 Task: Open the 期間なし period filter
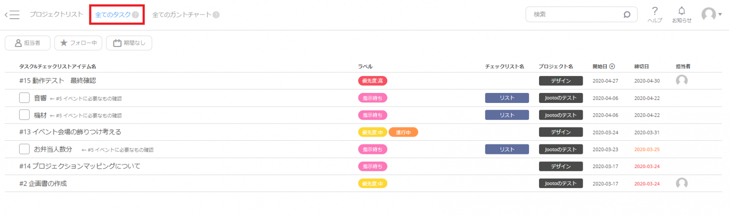129,43
